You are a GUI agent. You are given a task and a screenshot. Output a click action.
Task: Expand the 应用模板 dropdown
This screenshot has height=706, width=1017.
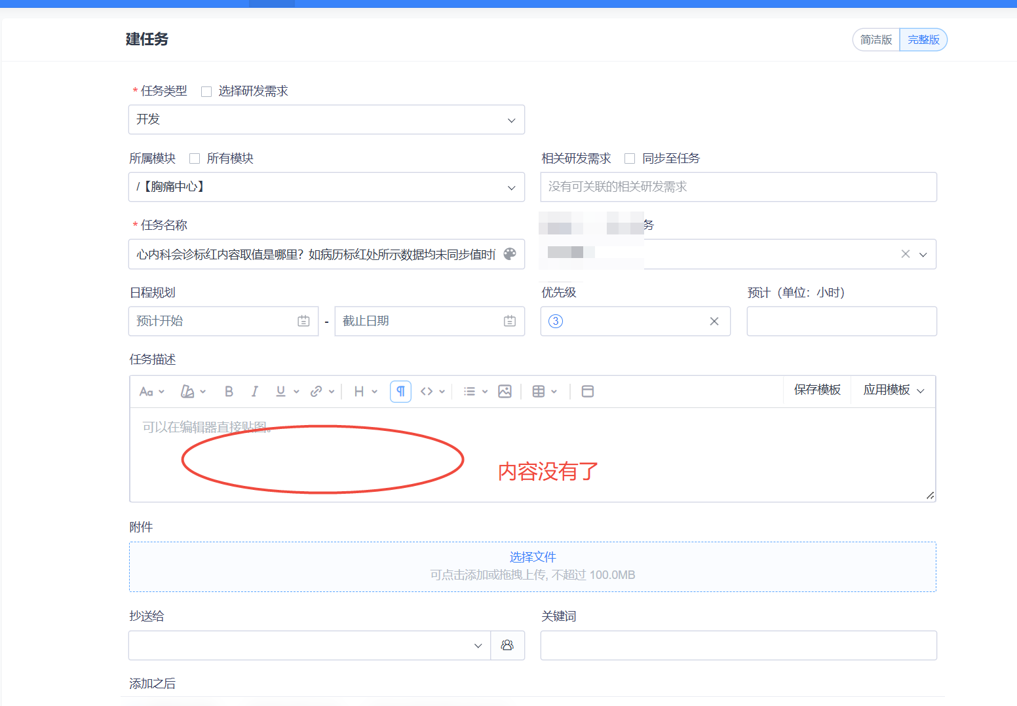click(894, 390)
